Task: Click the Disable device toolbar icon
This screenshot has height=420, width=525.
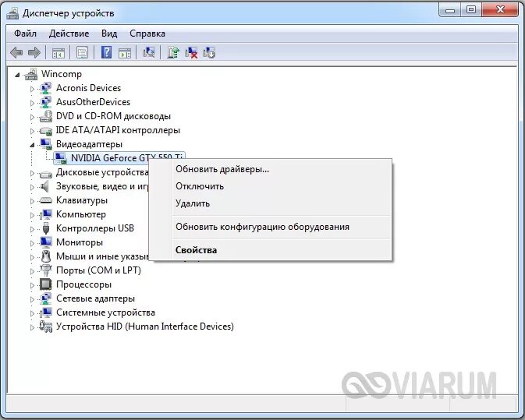Action: pos(209,52)
